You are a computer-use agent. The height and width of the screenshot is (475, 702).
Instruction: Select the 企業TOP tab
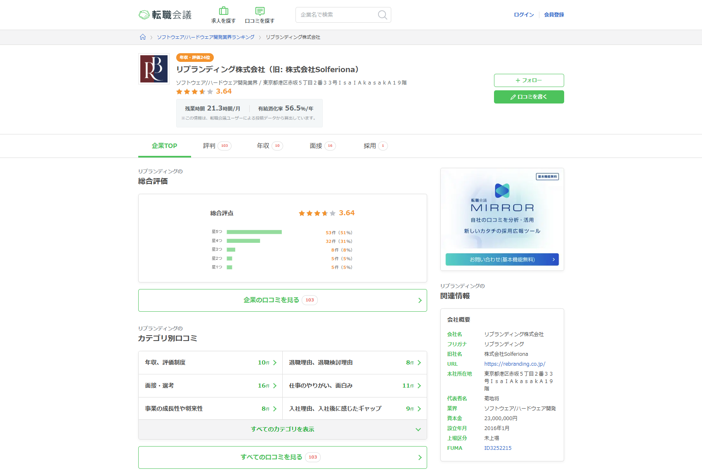coord(164,146)
